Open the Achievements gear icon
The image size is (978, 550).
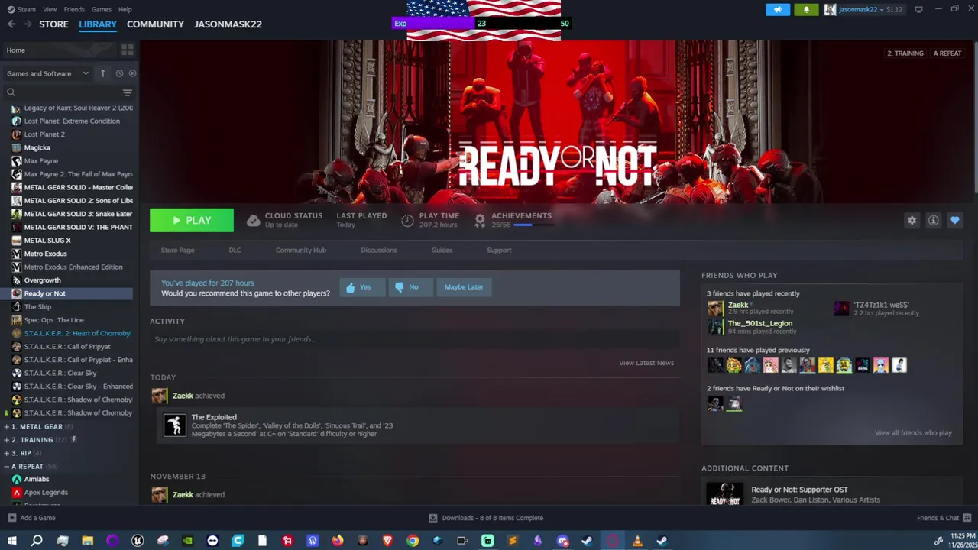click(x=480, y=220)
